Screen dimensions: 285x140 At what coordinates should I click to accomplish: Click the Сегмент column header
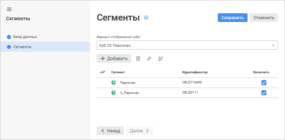(118, 72)
